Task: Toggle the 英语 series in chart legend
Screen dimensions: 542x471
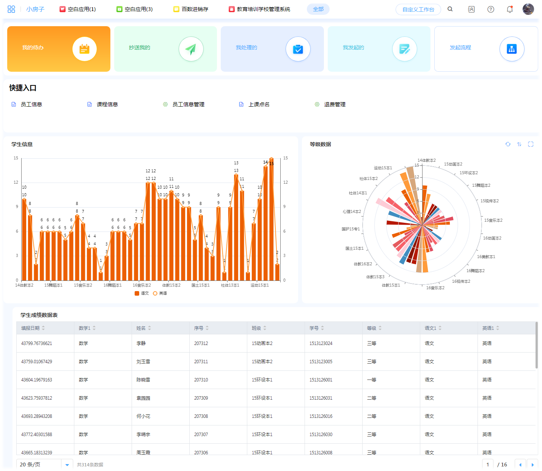Action: [x=160, y=293]
